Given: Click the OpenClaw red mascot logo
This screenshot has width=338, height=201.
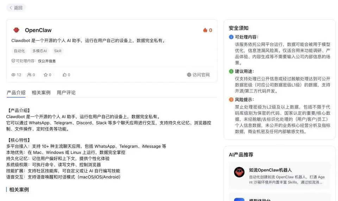Looking at the screenshot, I should pyautogui.click(x=17, y=30).
